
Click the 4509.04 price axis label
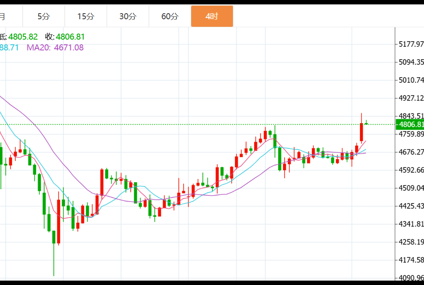tap(411, 188)
